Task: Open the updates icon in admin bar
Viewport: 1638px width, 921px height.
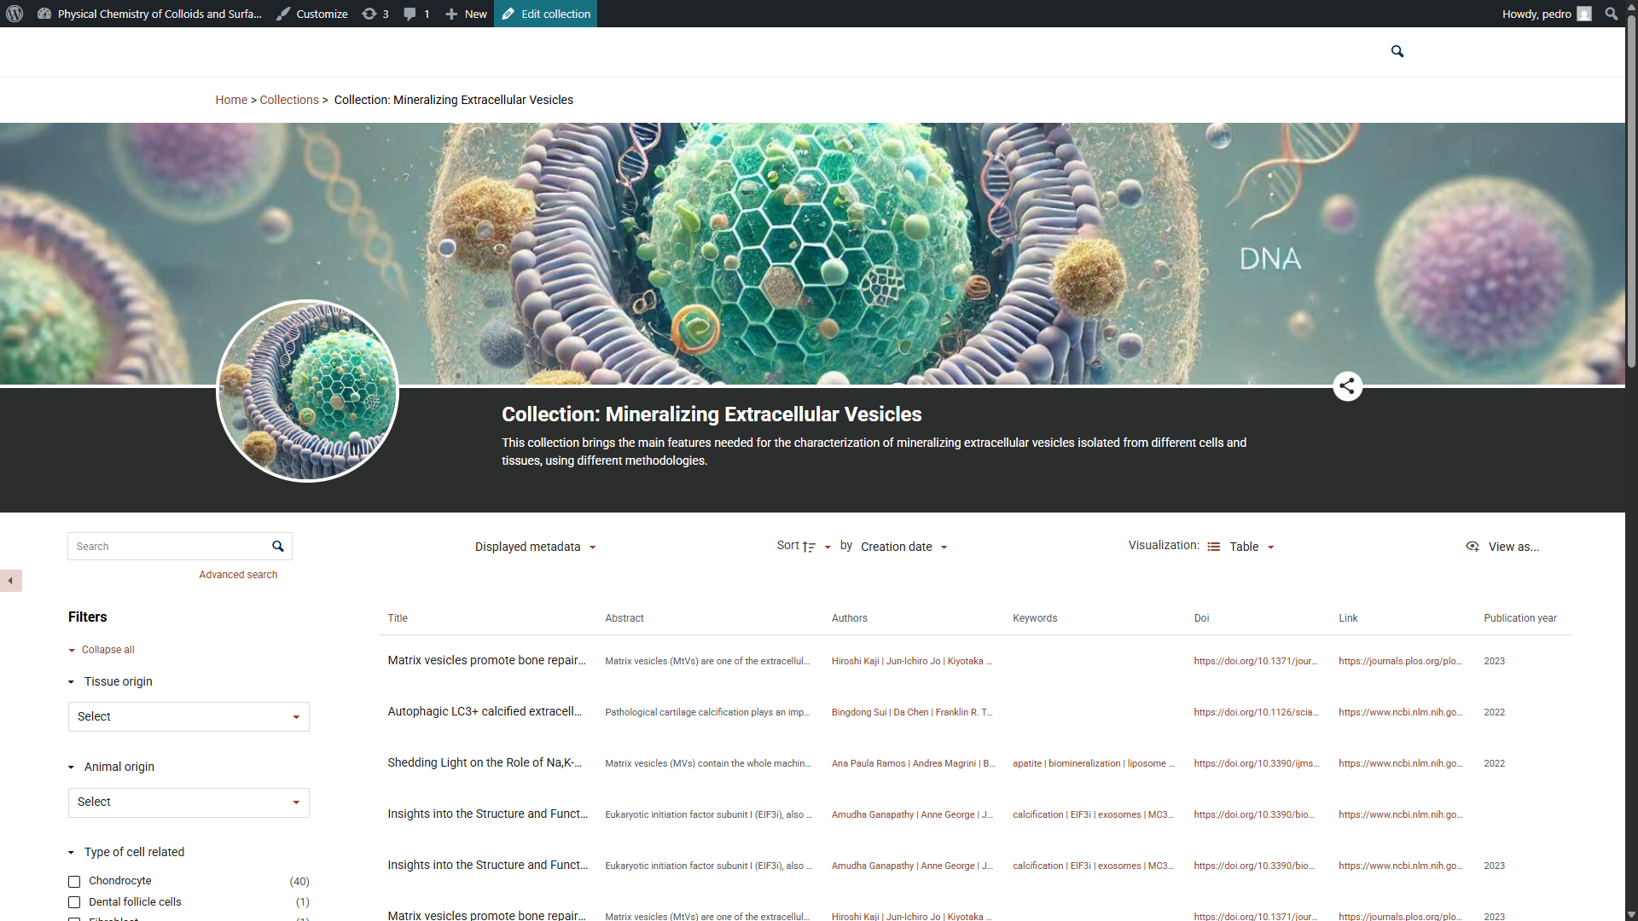Action: [x=369, y=14]
